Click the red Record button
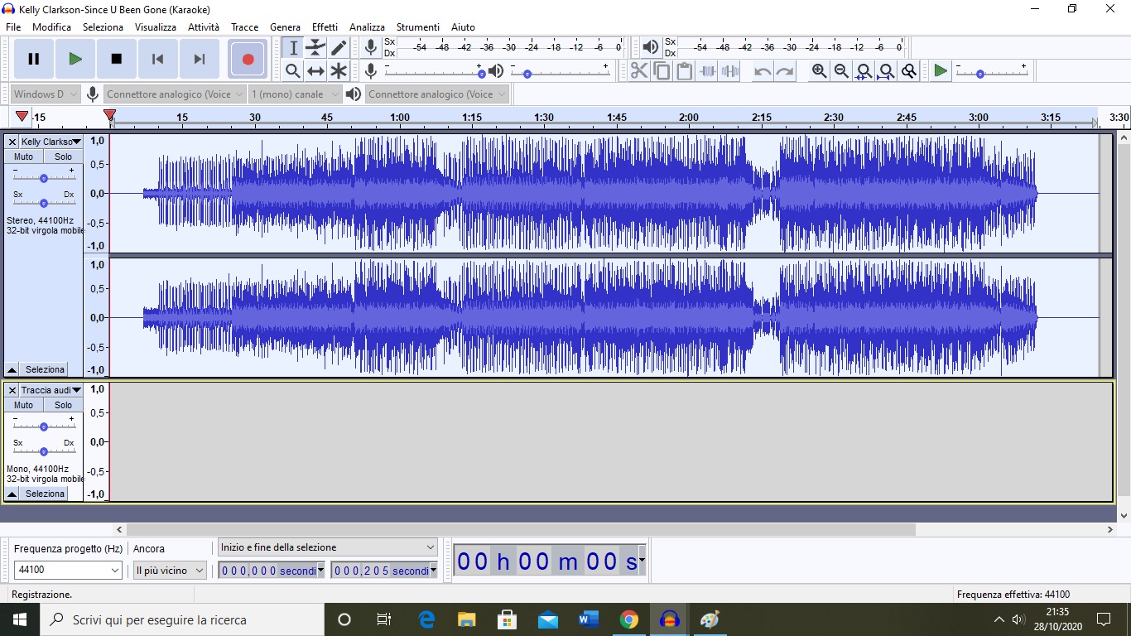This screenshot has height=636, width=1131. (248, 59)
